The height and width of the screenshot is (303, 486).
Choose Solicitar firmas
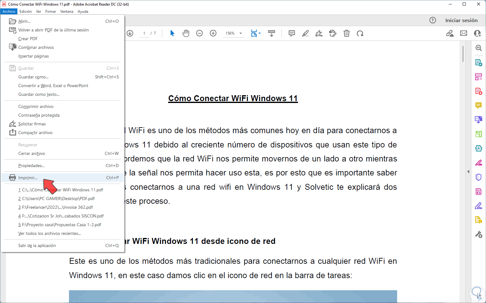click(62, 124)
